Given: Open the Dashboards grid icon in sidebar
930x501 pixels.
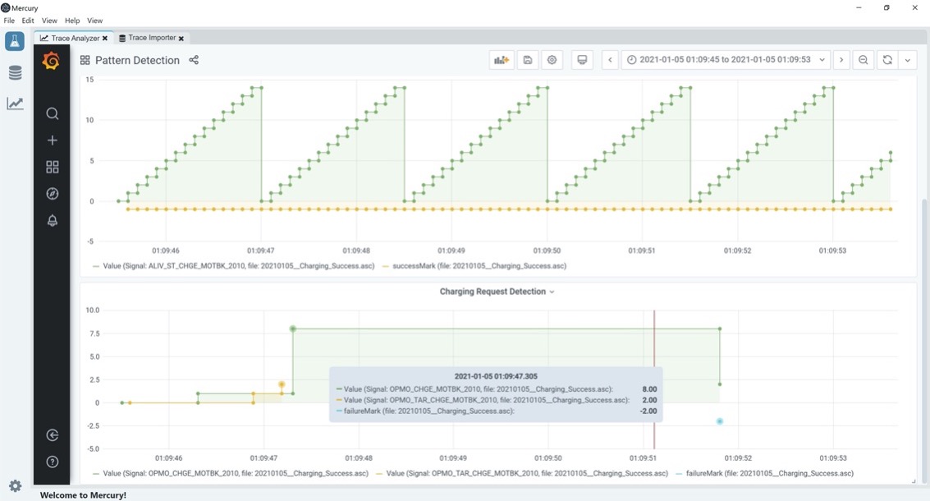Looking at the screenshot, I should tap(53, 168).
